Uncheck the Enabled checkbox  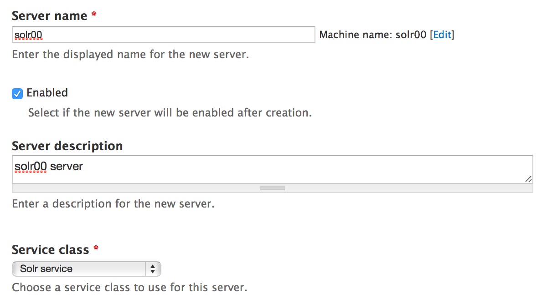coord(17,94)
